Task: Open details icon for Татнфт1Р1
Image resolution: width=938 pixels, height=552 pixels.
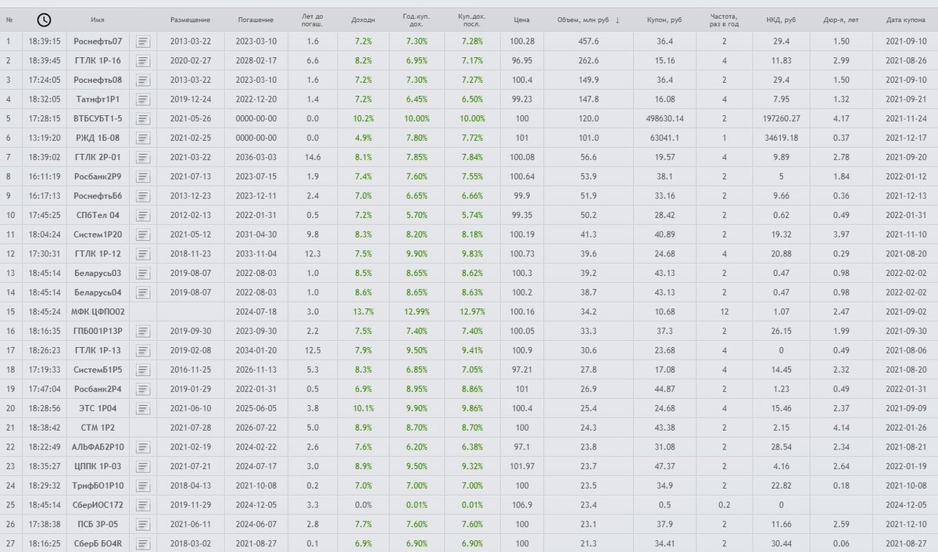Action: 143,99
